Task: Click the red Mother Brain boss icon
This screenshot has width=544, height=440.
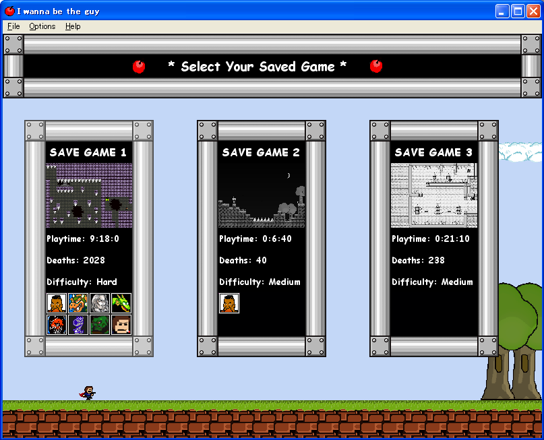Action: tap(57, 325)
